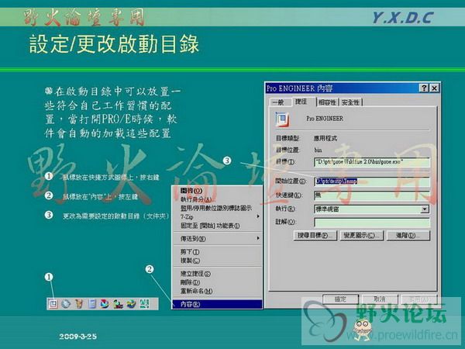This screenshot has height=349, width=465.
Task: Click the question mark help button in title bar
Action: click(424, 88)
